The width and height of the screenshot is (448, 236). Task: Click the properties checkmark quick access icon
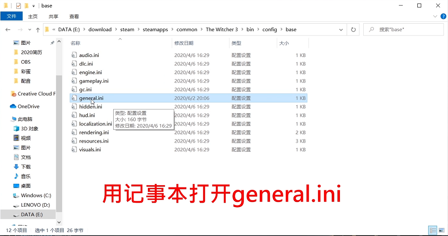click(18, 6)
